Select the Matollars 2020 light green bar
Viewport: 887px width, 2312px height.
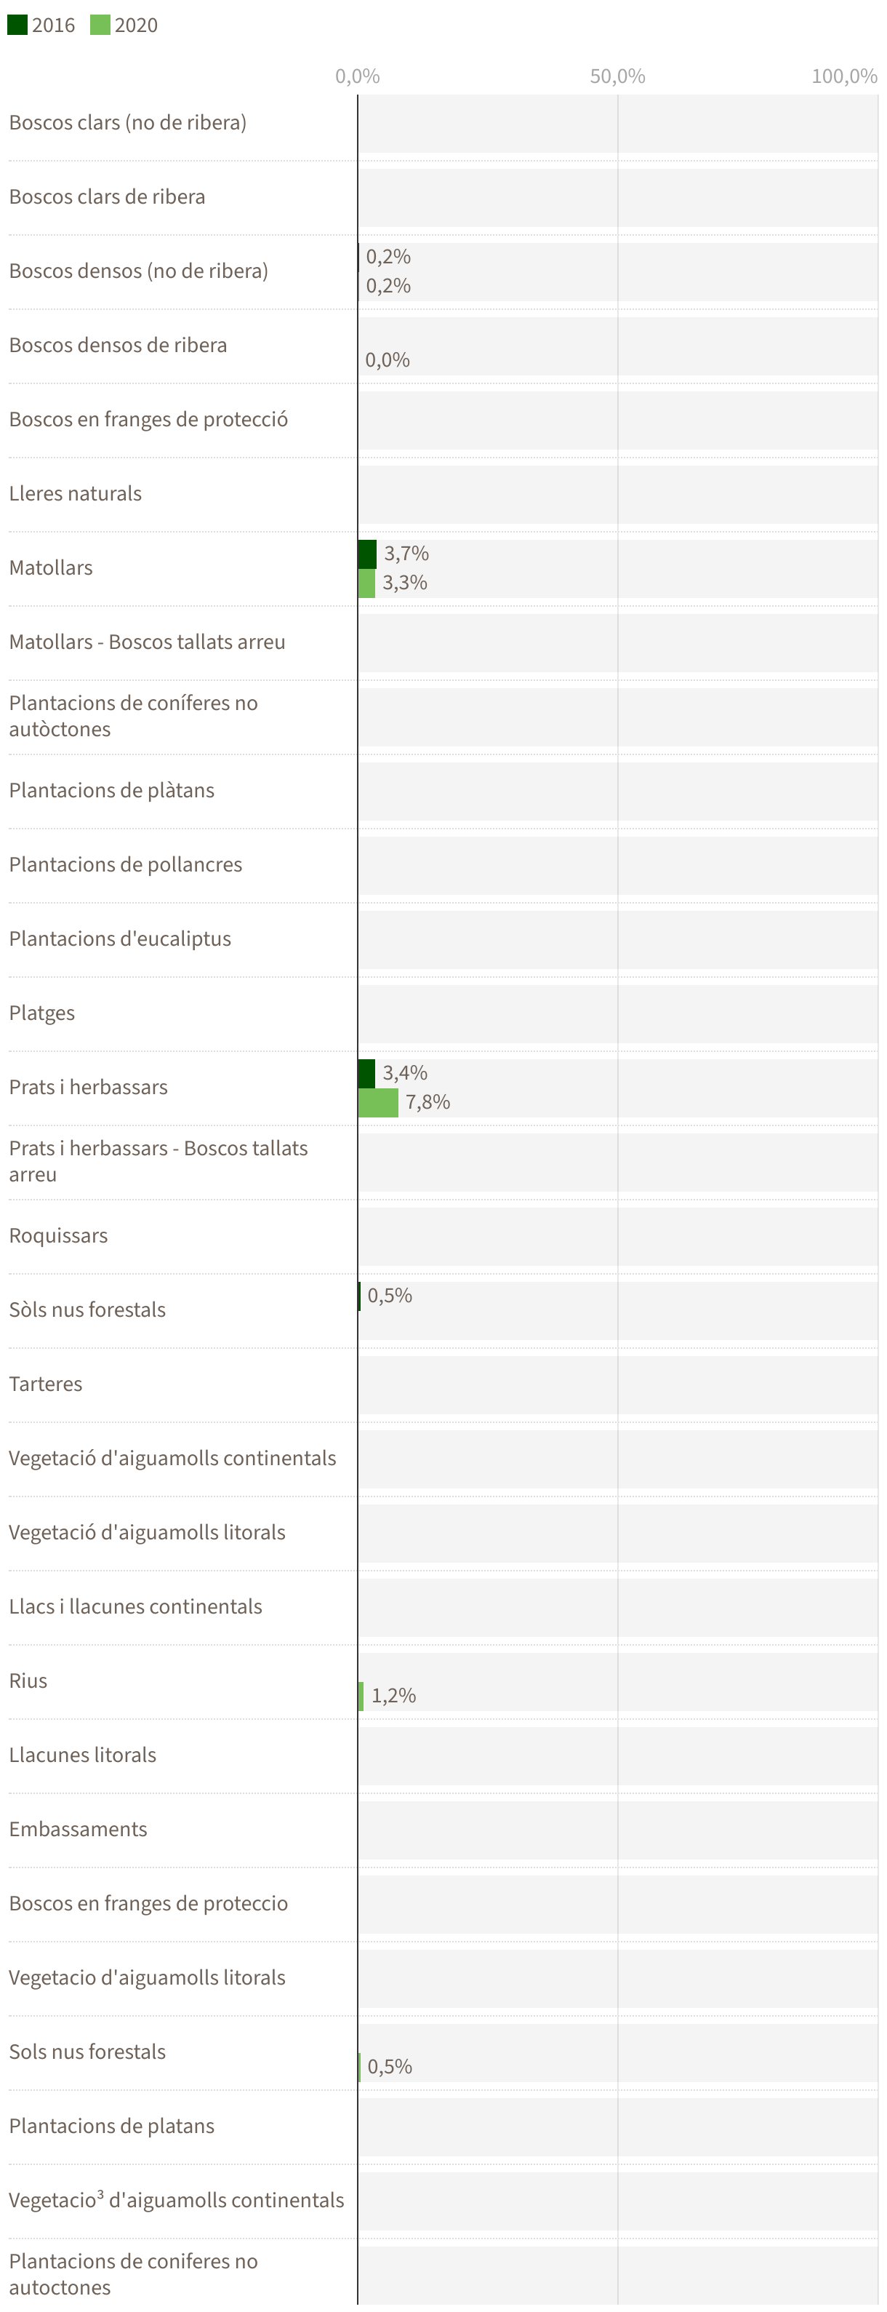point(366,583)
